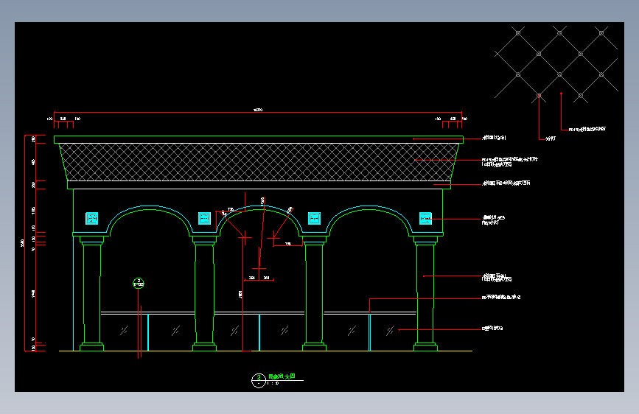Select the label pointing to the band below the lattice
The image size is (639, 414).
506,183
